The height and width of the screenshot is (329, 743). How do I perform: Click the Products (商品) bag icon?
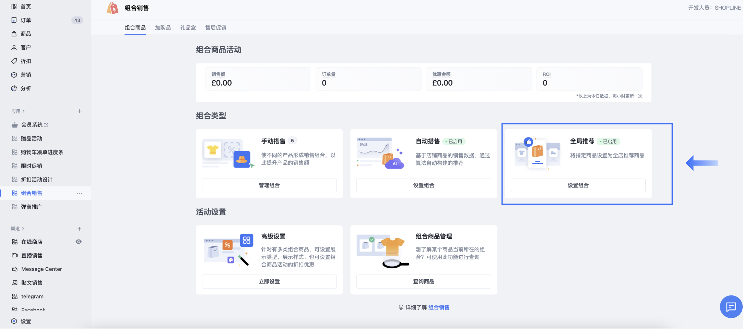click(x=14, y=34)
